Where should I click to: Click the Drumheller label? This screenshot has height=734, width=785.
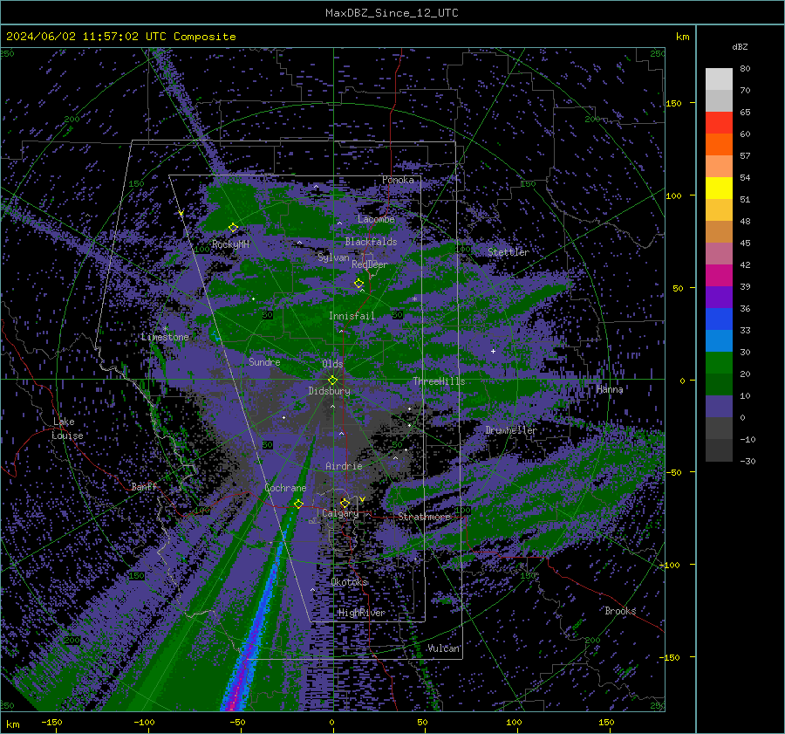point(510,430)
